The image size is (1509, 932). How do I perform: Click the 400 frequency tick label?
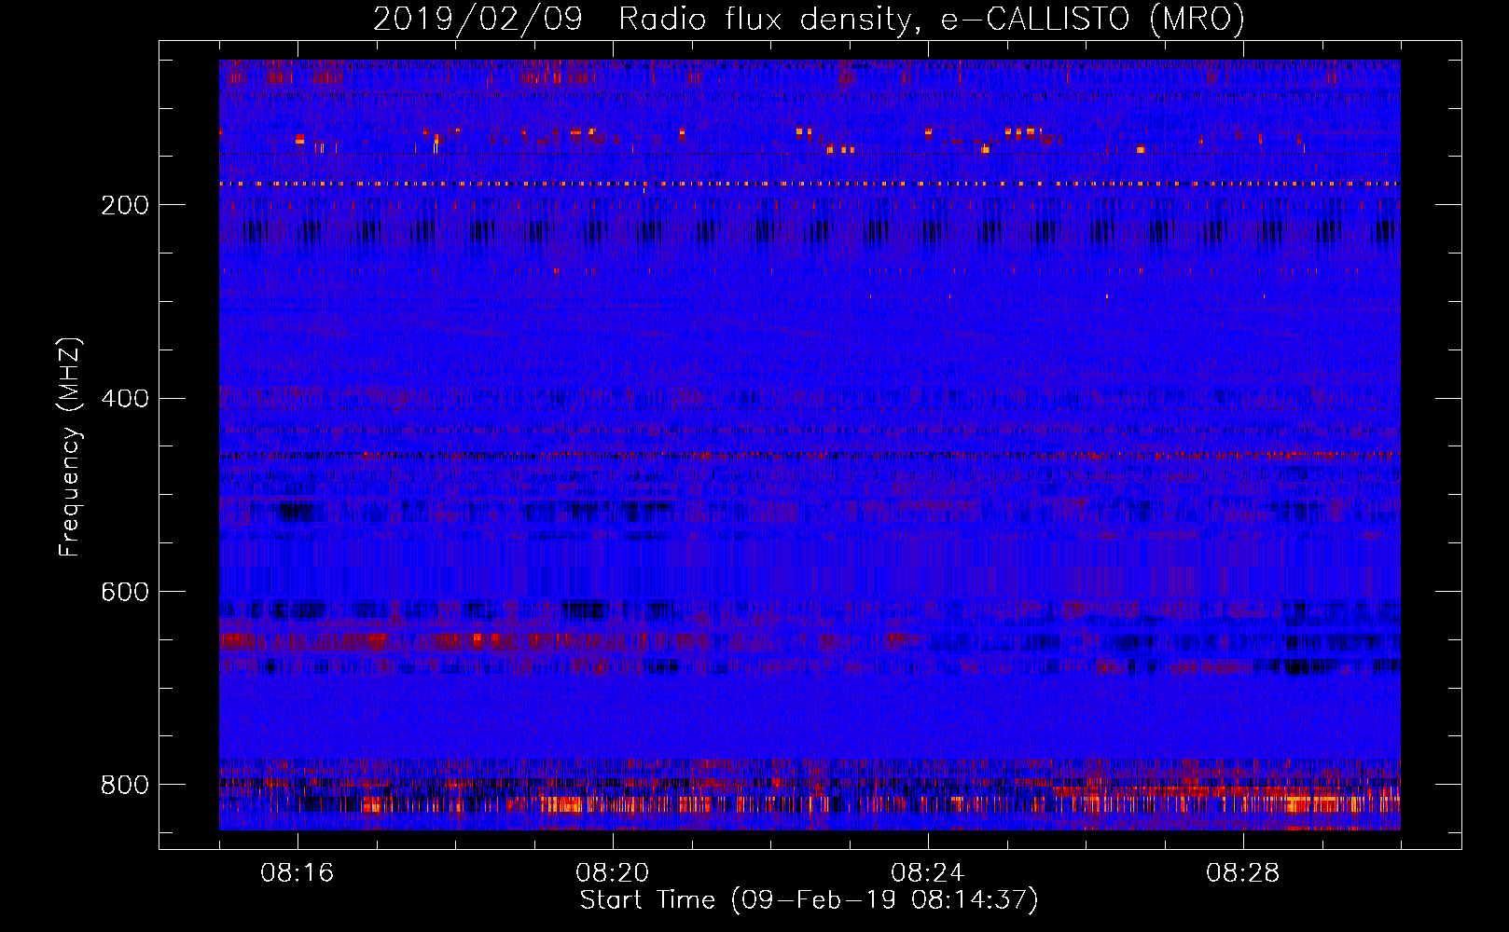tap(125, 399)
